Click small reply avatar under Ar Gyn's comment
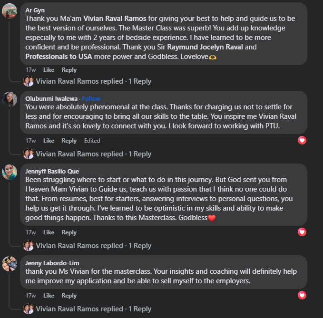The width and height of the screenshot is (323, 318). [28, 81]
